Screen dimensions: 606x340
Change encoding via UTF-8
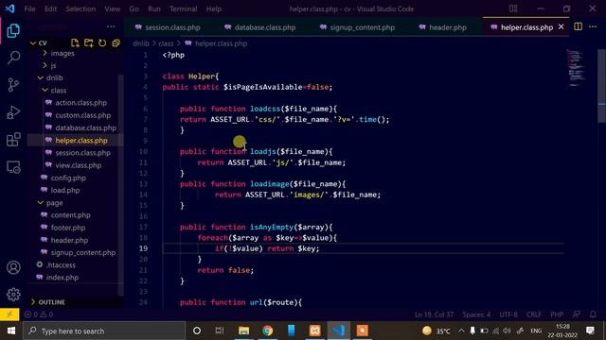coord(508,314)
